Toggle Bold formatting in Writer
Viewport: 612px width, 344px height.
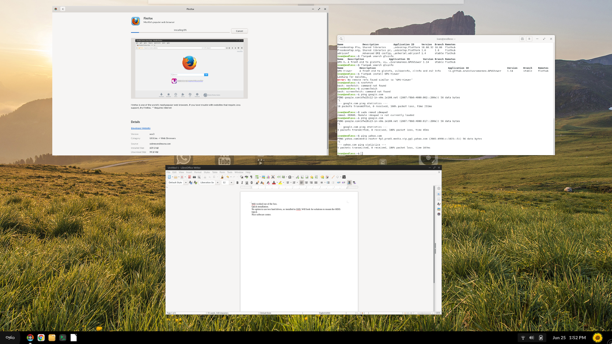pos(237,183)
